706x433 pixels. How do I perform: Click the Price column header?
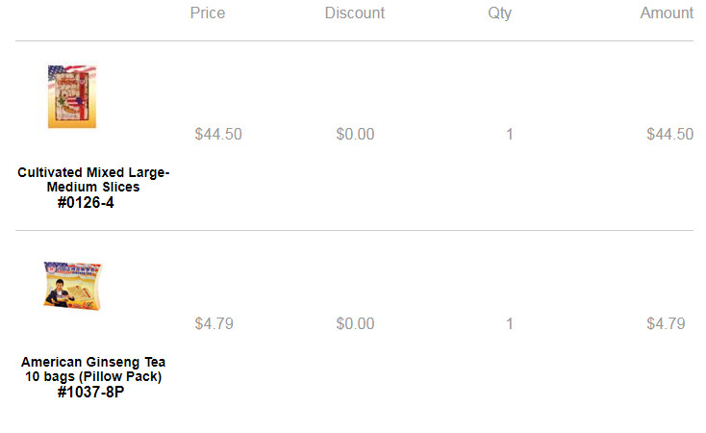coord(208,13)
